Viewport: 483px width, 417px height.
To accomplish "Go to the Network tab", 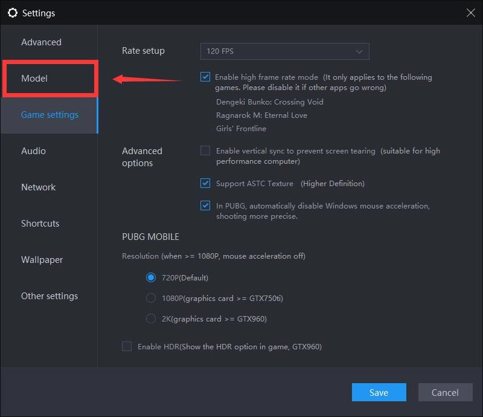I will tap(38, 187).
